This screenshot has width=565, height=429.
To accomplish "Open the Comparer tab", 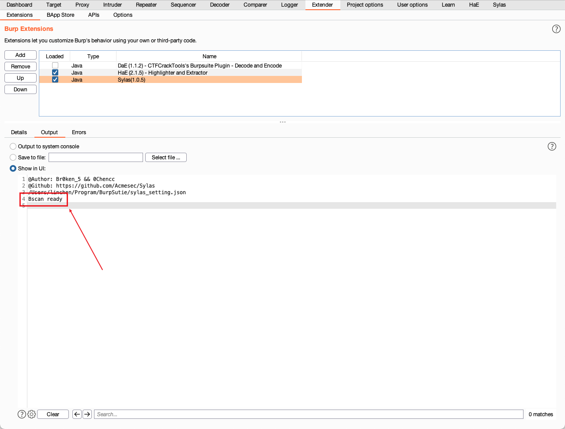I will [255, 5].
